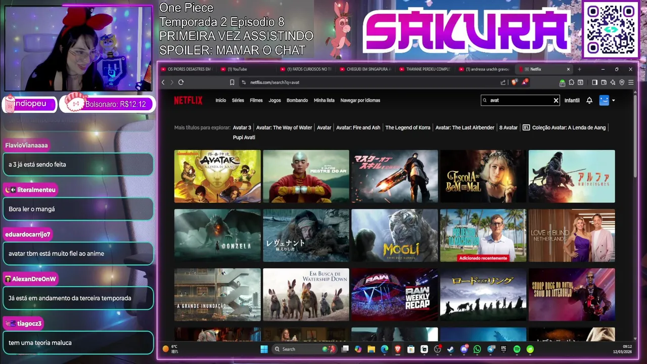Click Avatar: The Way of Water suggestion
This screenshot has height=364, width=647.
point(284,127)
